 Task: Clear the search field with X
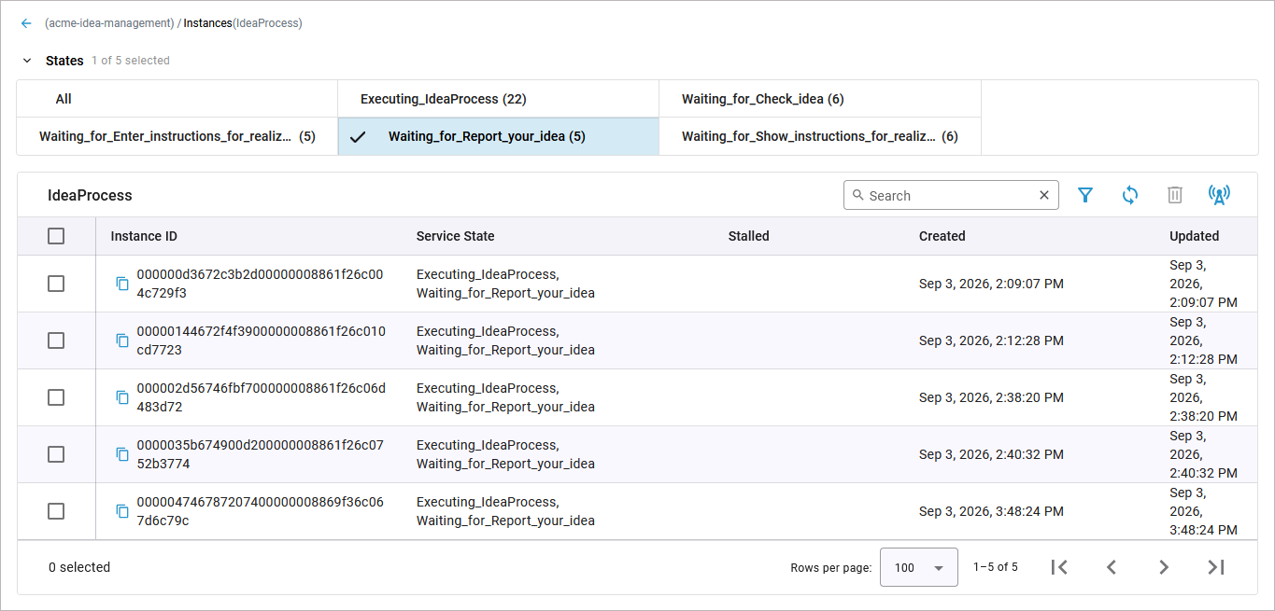point(1044,196)
